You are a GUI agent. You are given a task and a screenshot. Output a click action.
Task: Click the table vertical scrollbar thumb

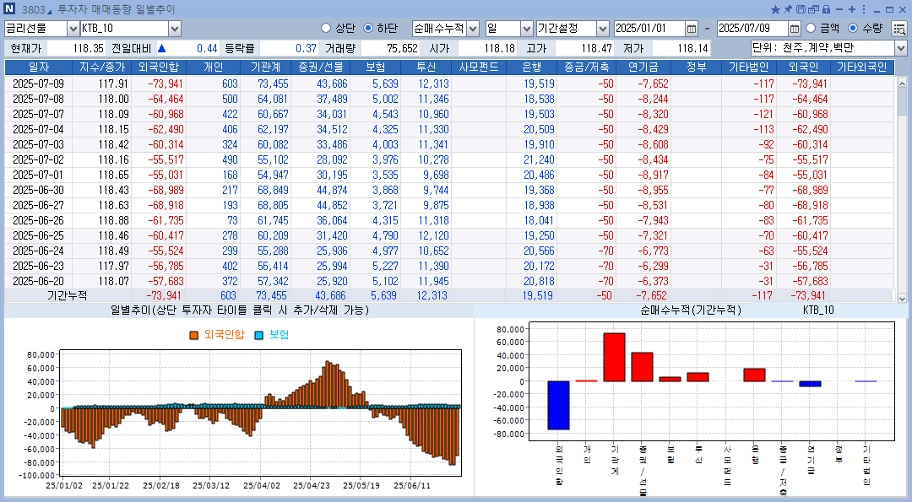[x=902, y=102]
